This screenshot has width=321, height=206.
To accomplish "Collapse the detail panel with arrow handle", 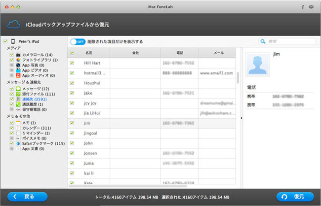I will point(241,118).
